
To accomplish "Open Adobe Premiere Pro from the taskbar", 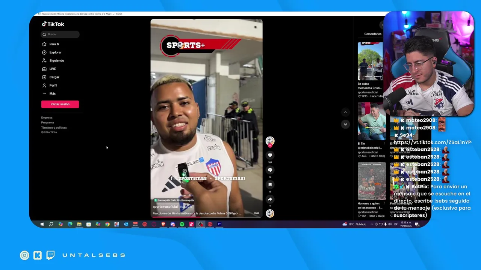I will coord(219,224).
